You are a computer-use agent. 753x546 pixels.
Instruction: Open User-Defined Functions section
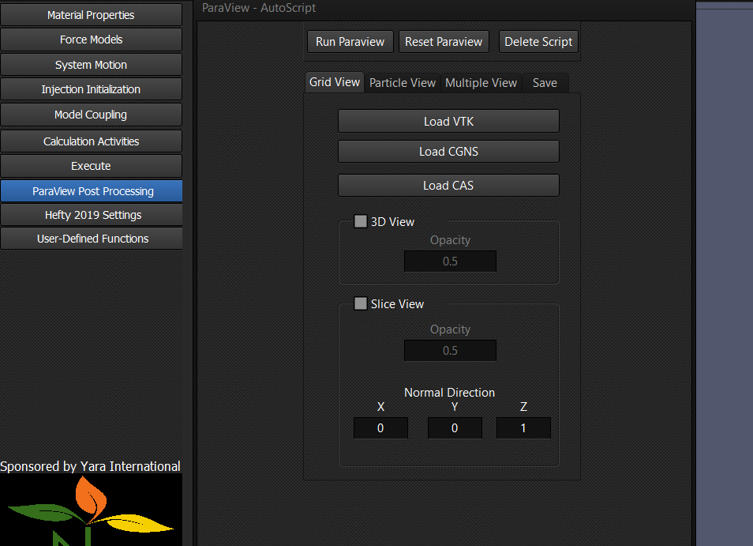click(x=92, y=239)
